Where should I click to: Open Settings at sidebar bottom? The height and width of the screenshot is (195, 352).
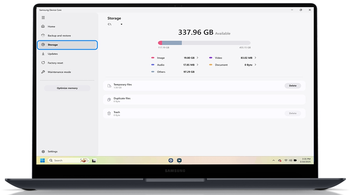pyautogui.click(x=67, y=152)
